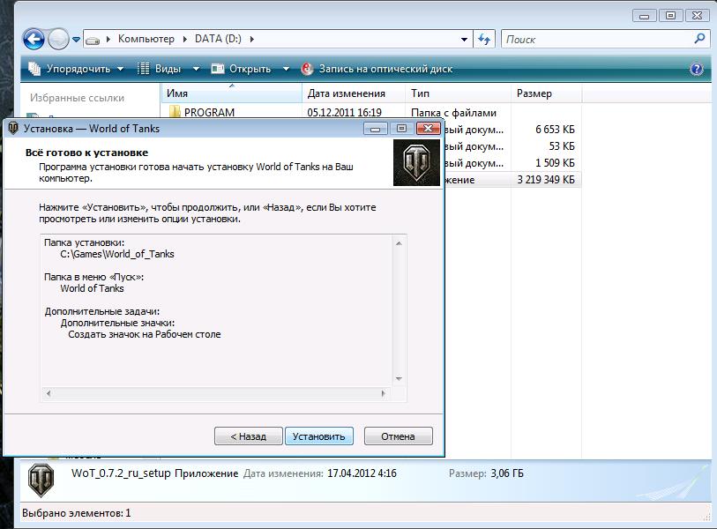
Task: Select DATA (D:) in the address breadcrumb
Action: pyautogui.click(x=218, y=39)
